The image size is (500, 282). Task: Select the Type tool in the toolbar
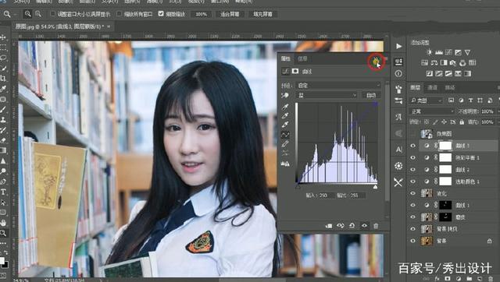[3, 192]
